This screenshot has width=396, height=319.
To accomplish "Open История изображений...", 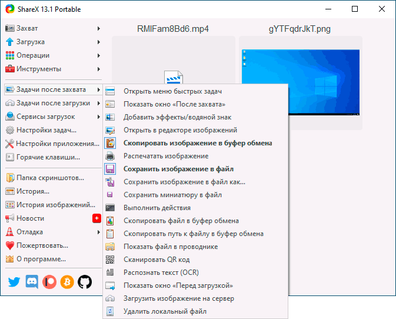I will coord(54,205).
